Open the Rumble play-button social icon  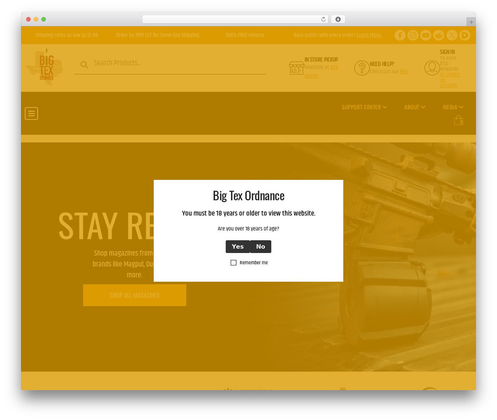click(x=465, y=35)
